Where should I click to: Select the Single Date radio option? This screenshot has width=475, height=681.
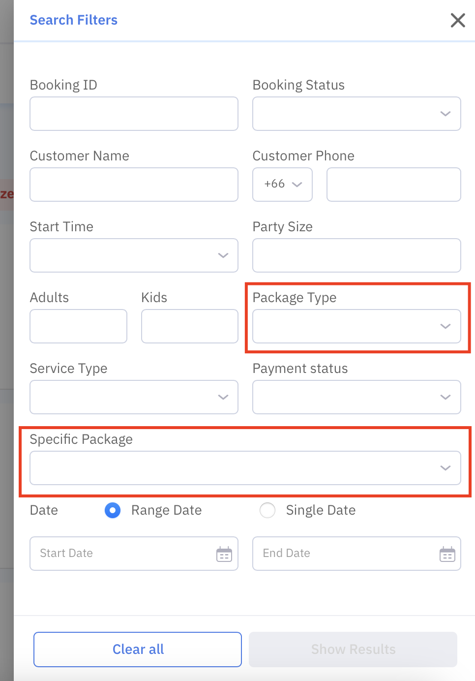[267, 510]
